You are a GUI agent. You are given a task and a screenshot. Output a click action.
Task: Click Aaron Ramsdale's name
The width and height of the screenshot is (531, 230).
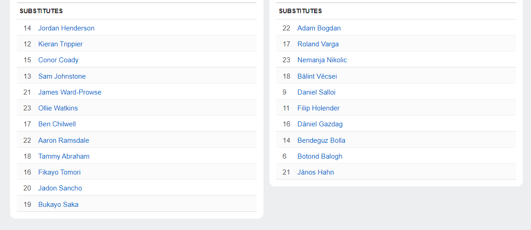tap(64, 140)
